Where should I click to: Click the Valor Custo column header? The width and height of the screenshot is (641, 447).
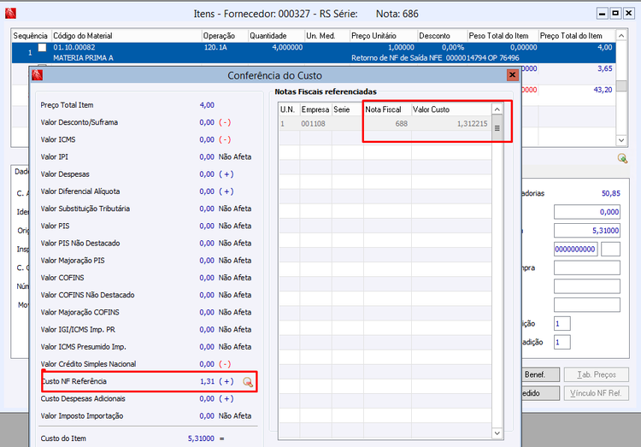click(x=432, y=109)
